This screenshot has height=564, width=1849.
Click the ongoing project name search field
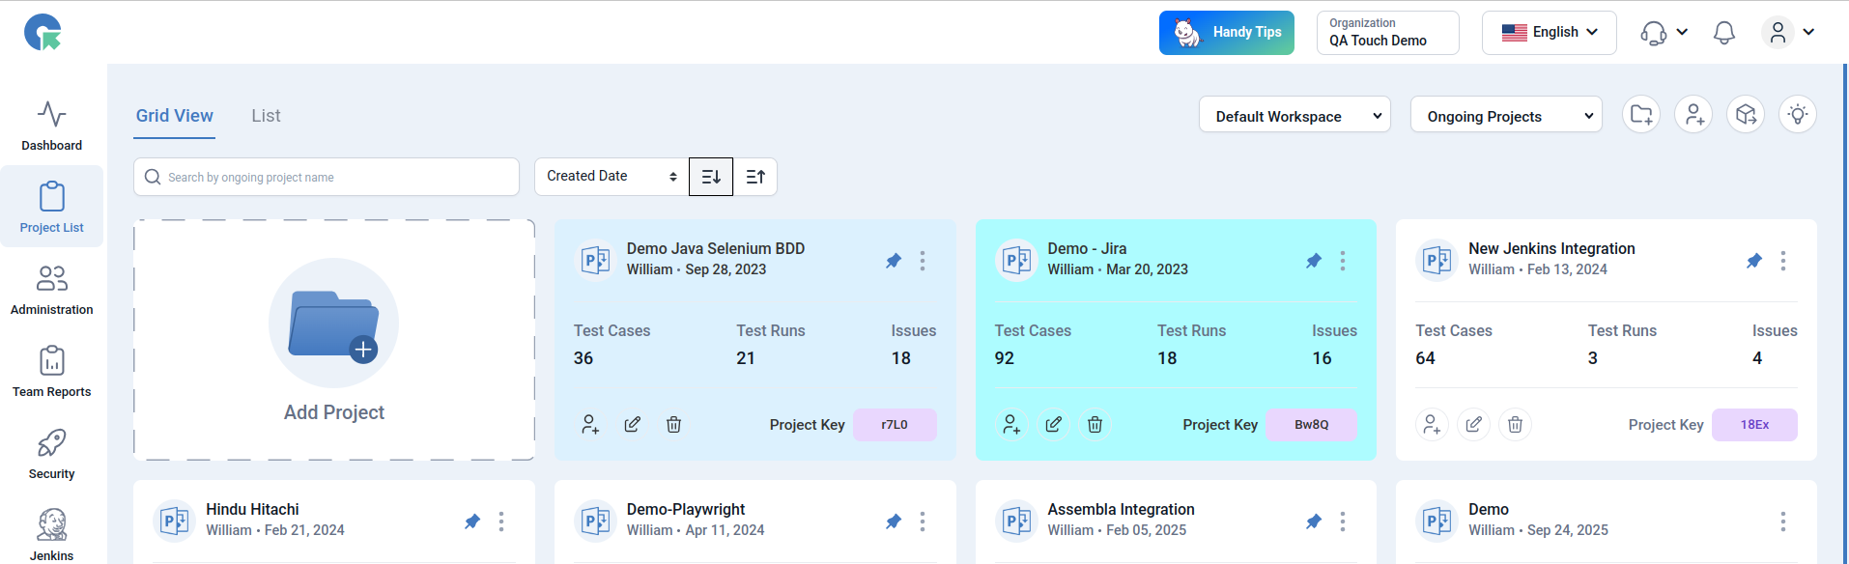327,177
